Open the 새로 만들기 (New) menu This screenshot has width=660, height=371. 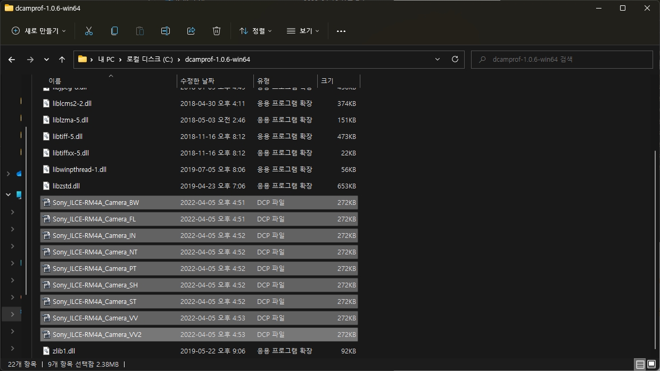[39, 31]
